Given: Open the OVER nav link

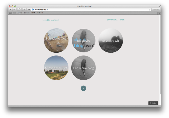Looking at the screenshot, I should [x=122, y=20].
